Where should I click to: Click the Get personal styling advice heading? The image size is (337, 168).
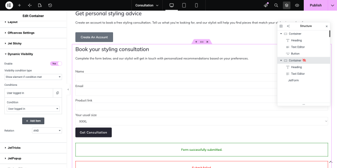pos(109,14)
